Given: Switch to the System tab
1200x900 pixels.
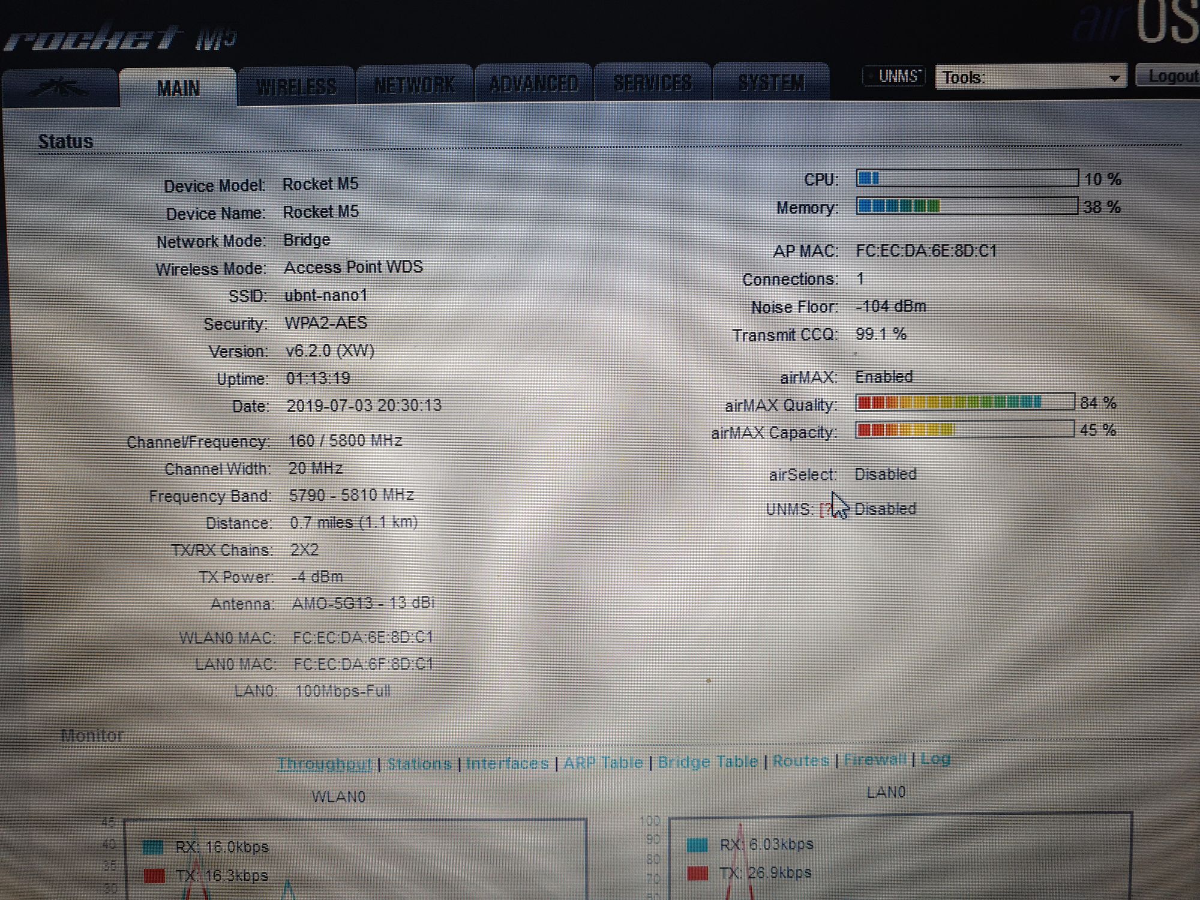Looking at the screenshot, I should point(772,82).
